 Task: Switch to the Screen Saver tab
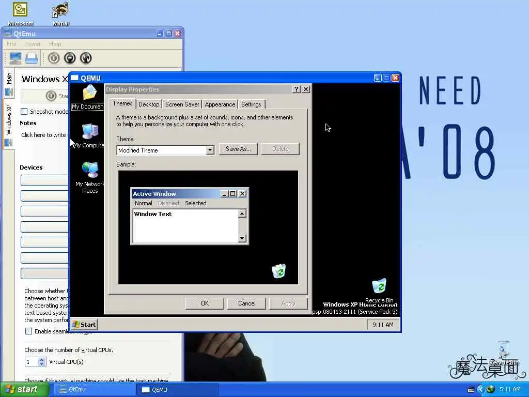pyautogui.click(x=182, y=104)
